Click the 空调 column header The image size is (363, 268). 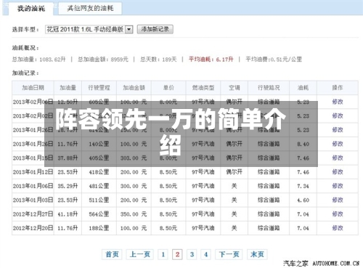pyautogui.click(x=234, y=88)
